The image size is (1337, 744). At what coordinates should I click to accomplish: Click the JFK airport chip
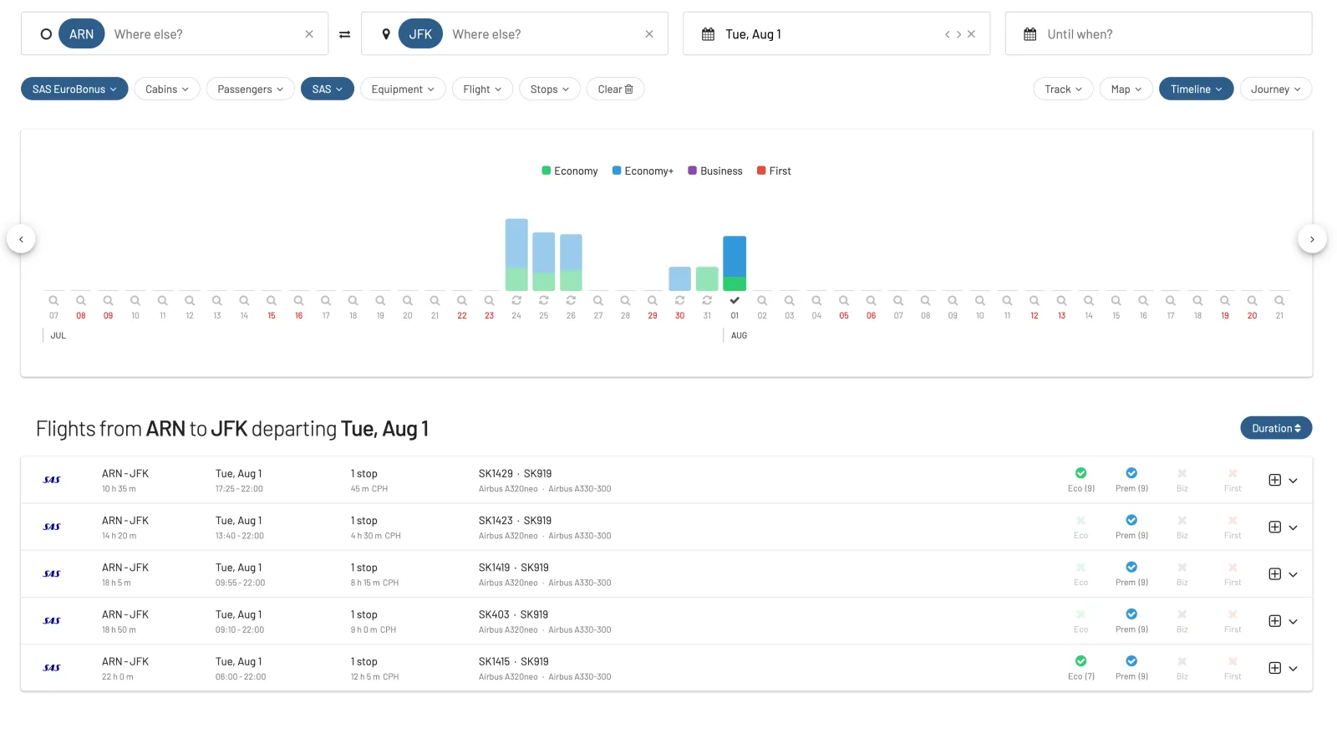click(420, 34)
